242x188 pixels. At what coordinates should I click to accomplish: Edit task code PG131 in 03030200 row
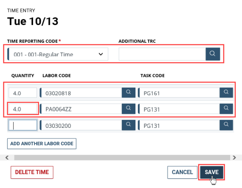point(179,125)
